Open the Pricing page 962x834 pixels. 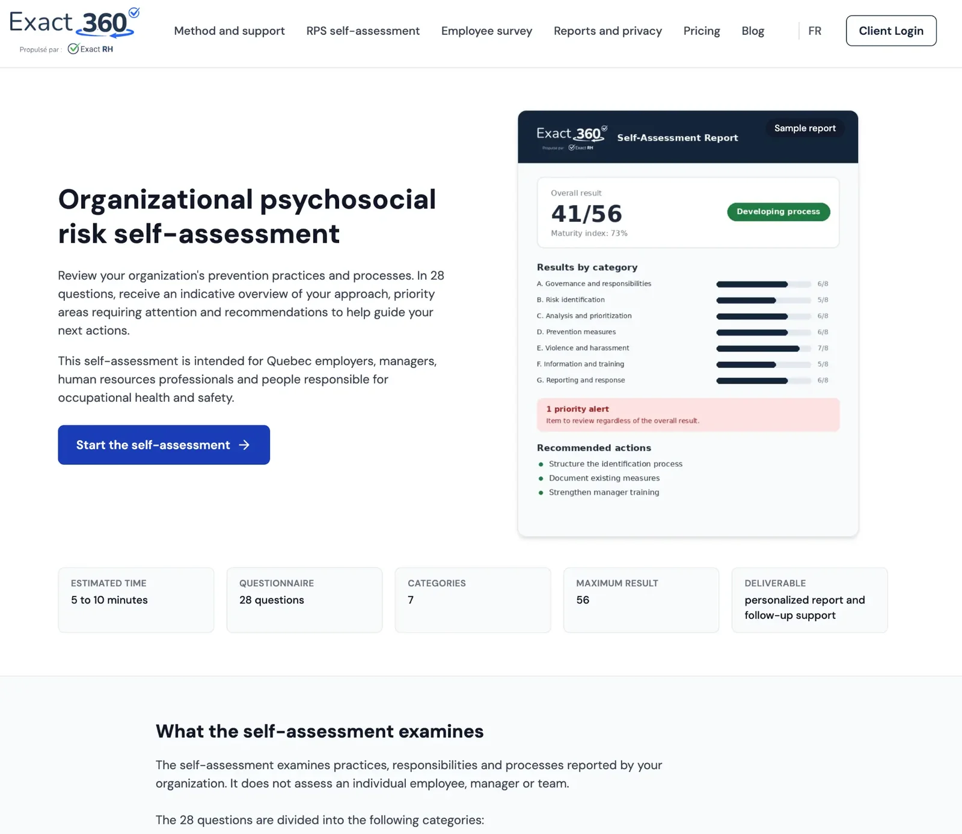click(701, 31)
